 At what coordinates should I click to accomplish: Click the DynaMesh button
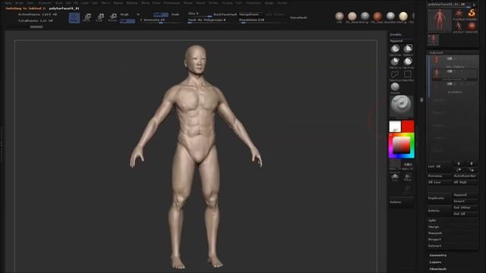[298, 17]
